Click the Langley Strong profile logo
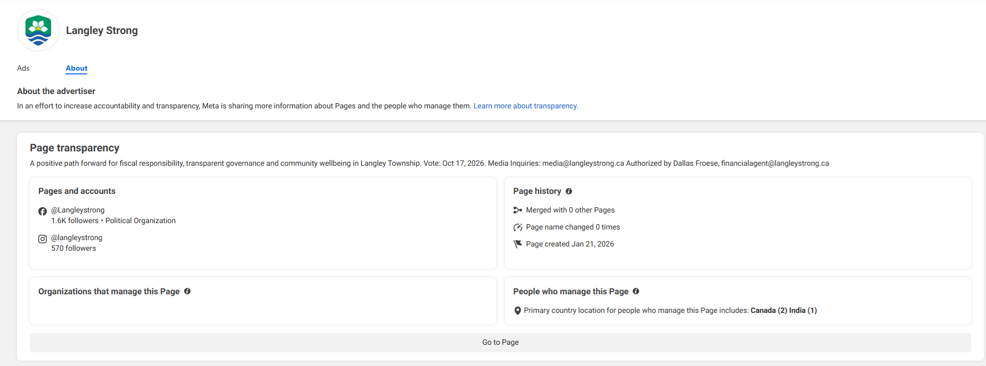 tap(38, 30)
